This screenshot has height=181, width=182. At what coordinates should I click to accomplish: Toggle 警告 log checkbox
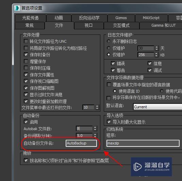coord(113,70)
